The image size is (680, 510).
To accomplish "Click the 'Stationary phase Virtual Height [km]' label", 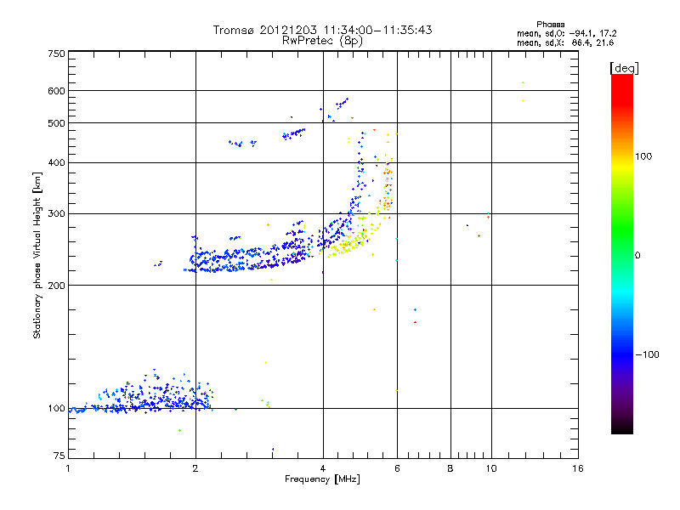I will (37, 255).
